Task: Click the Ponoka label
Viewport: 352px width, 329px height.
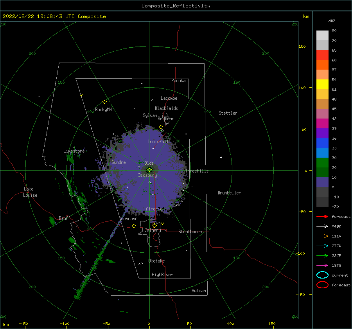Action: 178,81
